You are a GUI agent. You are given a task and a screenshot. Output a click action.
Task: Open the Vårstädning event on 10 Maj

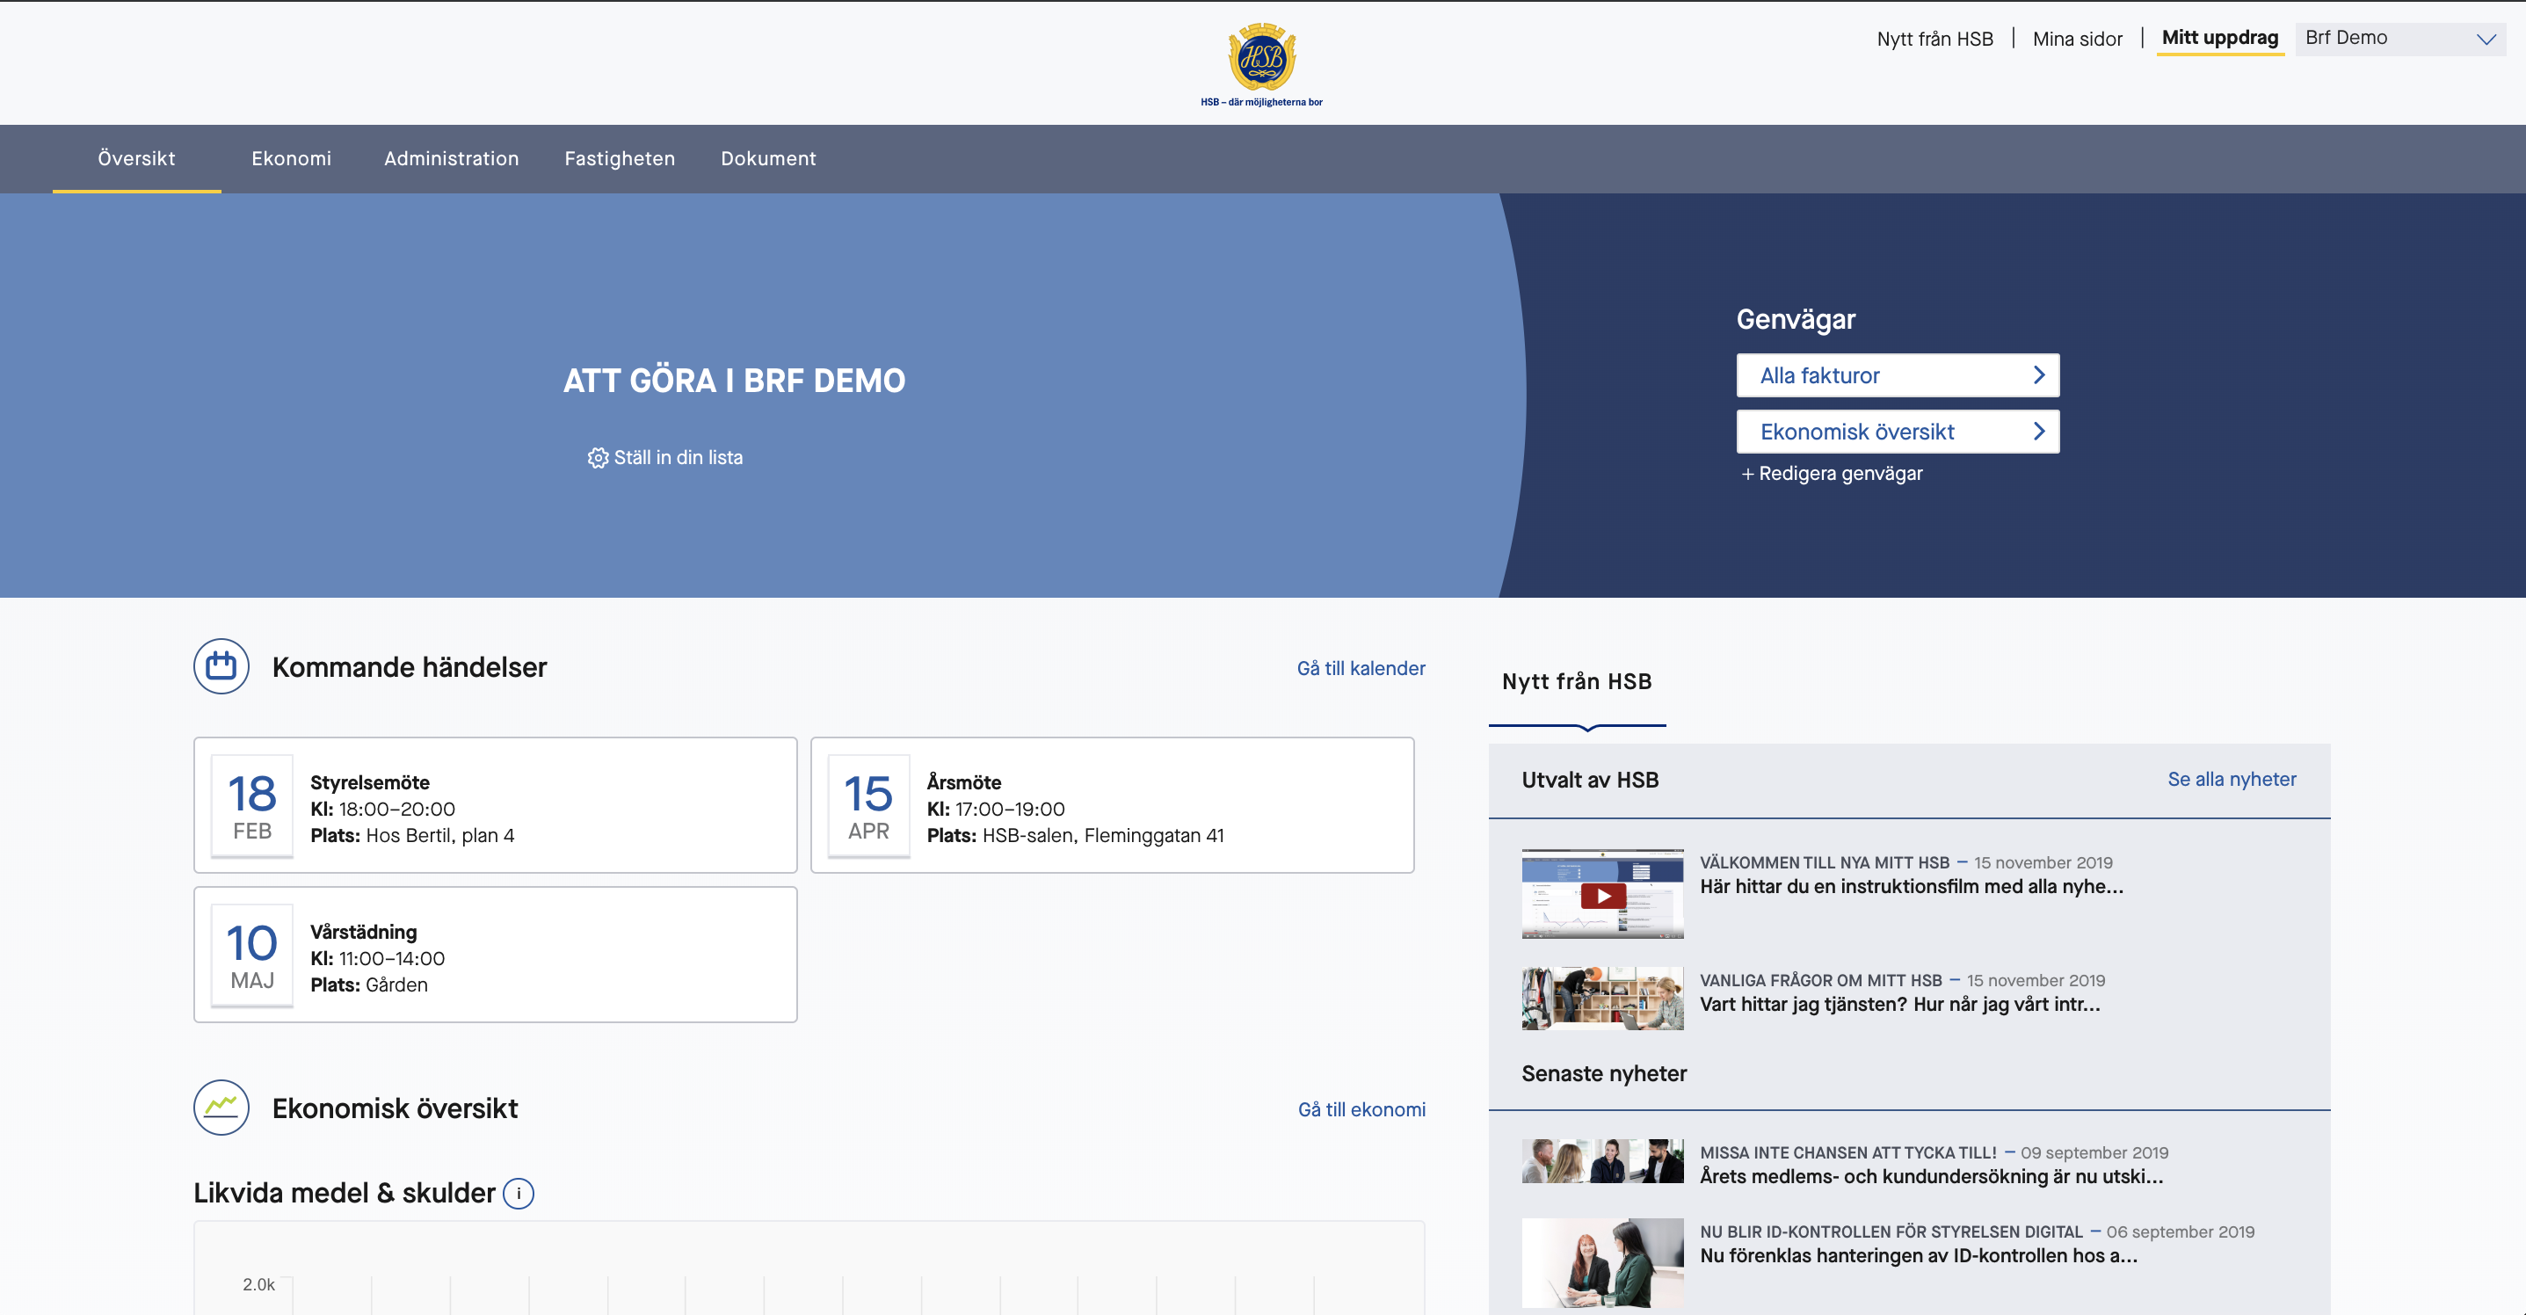pos(495,954)
